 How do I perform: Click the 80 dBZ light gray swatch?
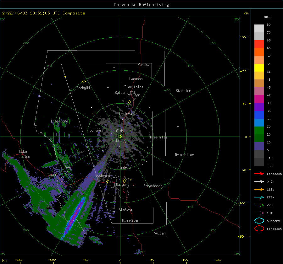coord(259,28)
